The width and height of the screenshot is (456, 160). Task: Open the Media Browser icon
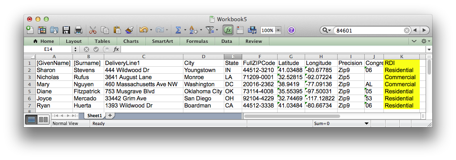click(252, 30)
